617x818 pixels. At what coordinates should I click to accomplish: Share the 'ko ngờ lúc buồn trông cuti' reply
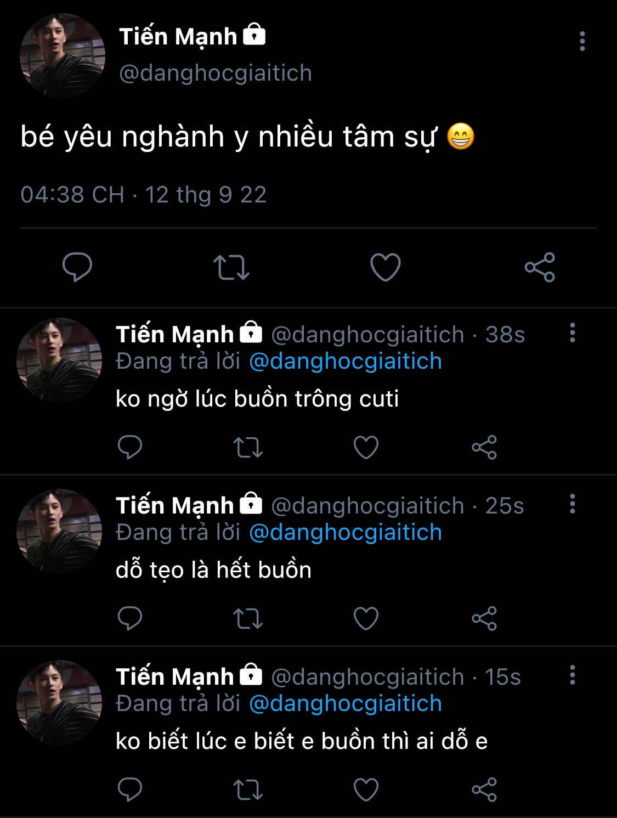(x=484, y=447)
